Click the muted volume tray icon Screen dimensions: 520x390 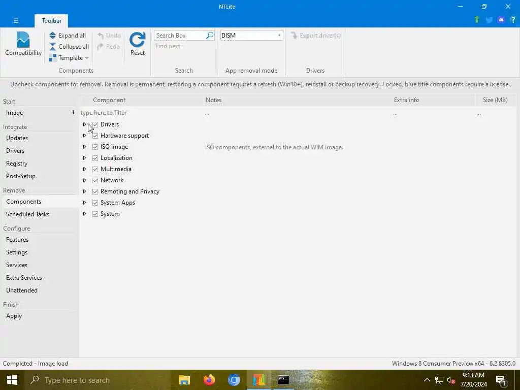coord(451,380)
